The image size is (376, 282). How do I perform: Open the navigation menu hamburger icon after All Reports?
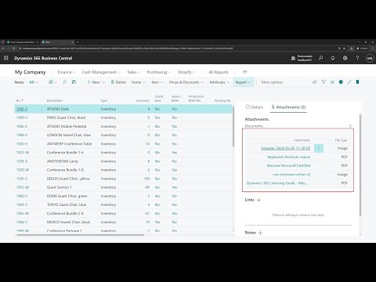tap(244, 72)
